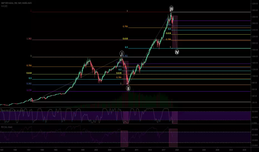Select the RSI pane highlight box near 2020
The width and height of the screenshot is (259, 152).
pos(173,138)
